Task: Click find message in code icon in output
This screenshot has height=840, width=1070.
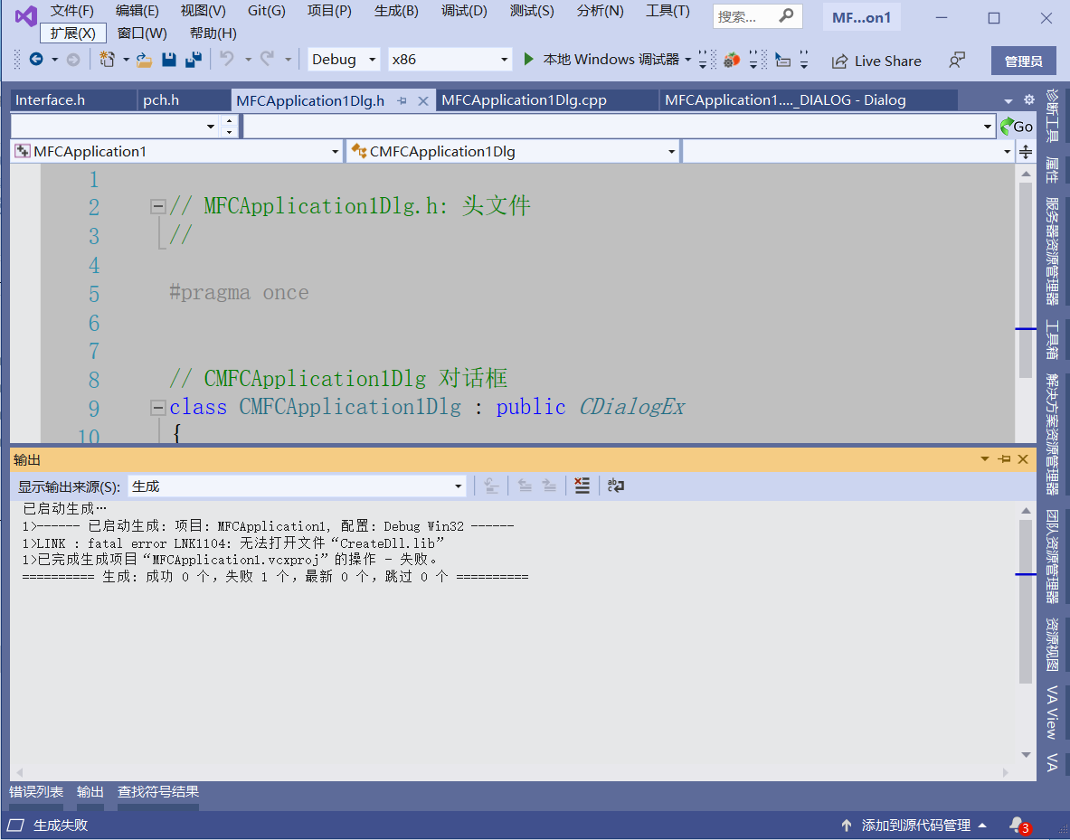Action: click(491, 486)
